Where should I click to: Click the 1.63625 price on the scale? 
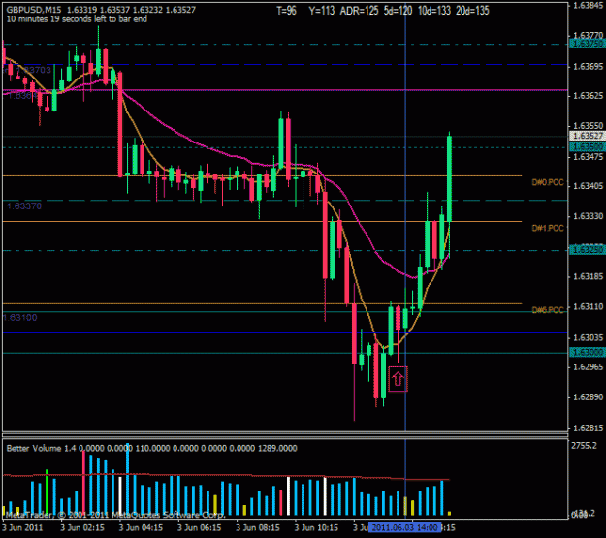pyautogui.click(x=589, y=95)
